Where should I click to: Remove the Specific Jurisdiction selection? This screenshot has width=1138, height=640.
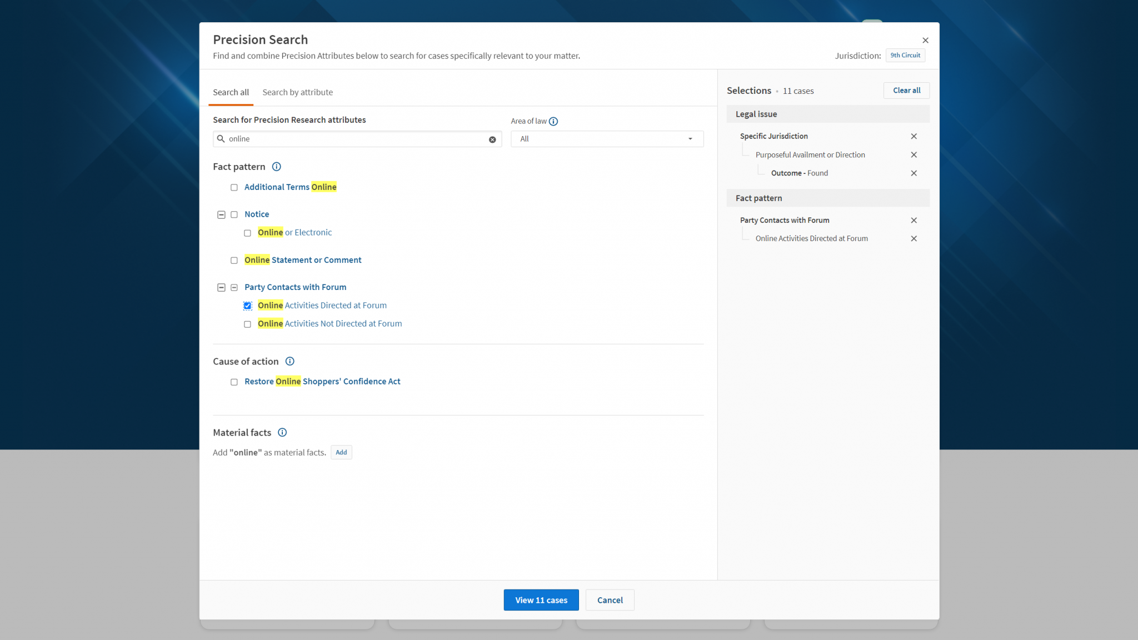(x=914, y=136)
